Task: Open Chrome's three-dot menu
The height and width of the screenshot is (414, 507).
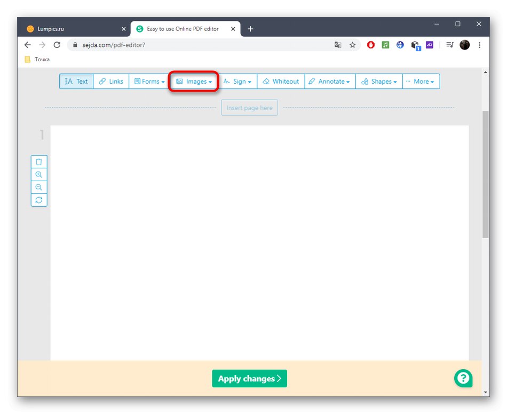Action: click(x=479, y=45)
